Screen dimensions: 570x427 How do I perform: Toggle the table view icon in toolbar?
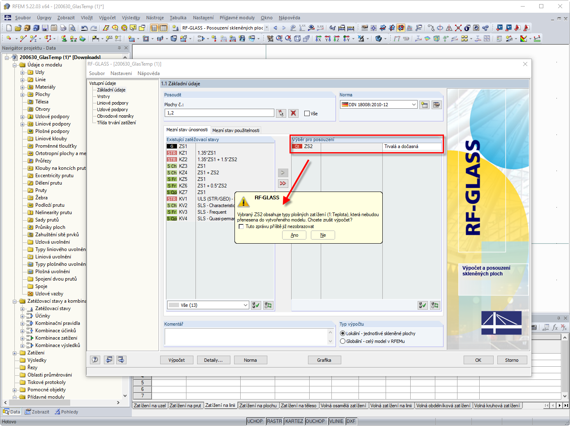tap(163, 28)
